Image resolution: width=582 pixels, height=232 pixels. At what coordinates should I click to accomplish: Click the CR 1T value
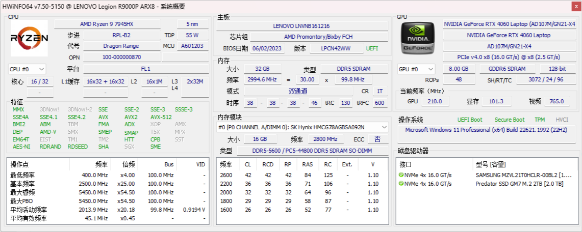[379, 92]
